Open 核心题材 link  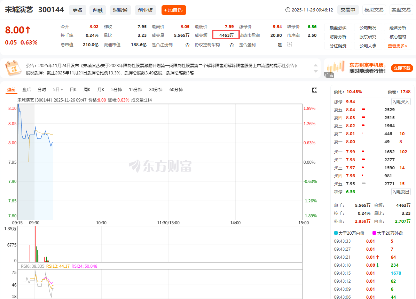398,37
